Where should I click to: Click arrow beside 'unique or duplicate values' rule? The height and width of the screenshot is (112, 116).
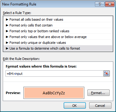pyautogui.click(x=7, y=43)
